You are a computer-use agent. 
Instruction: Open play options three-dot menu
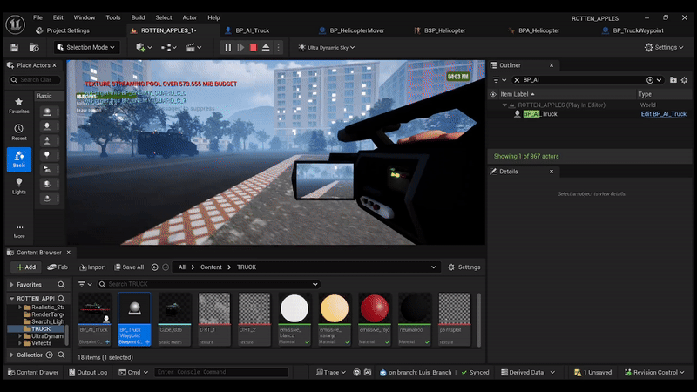click(x=279, y=47)
